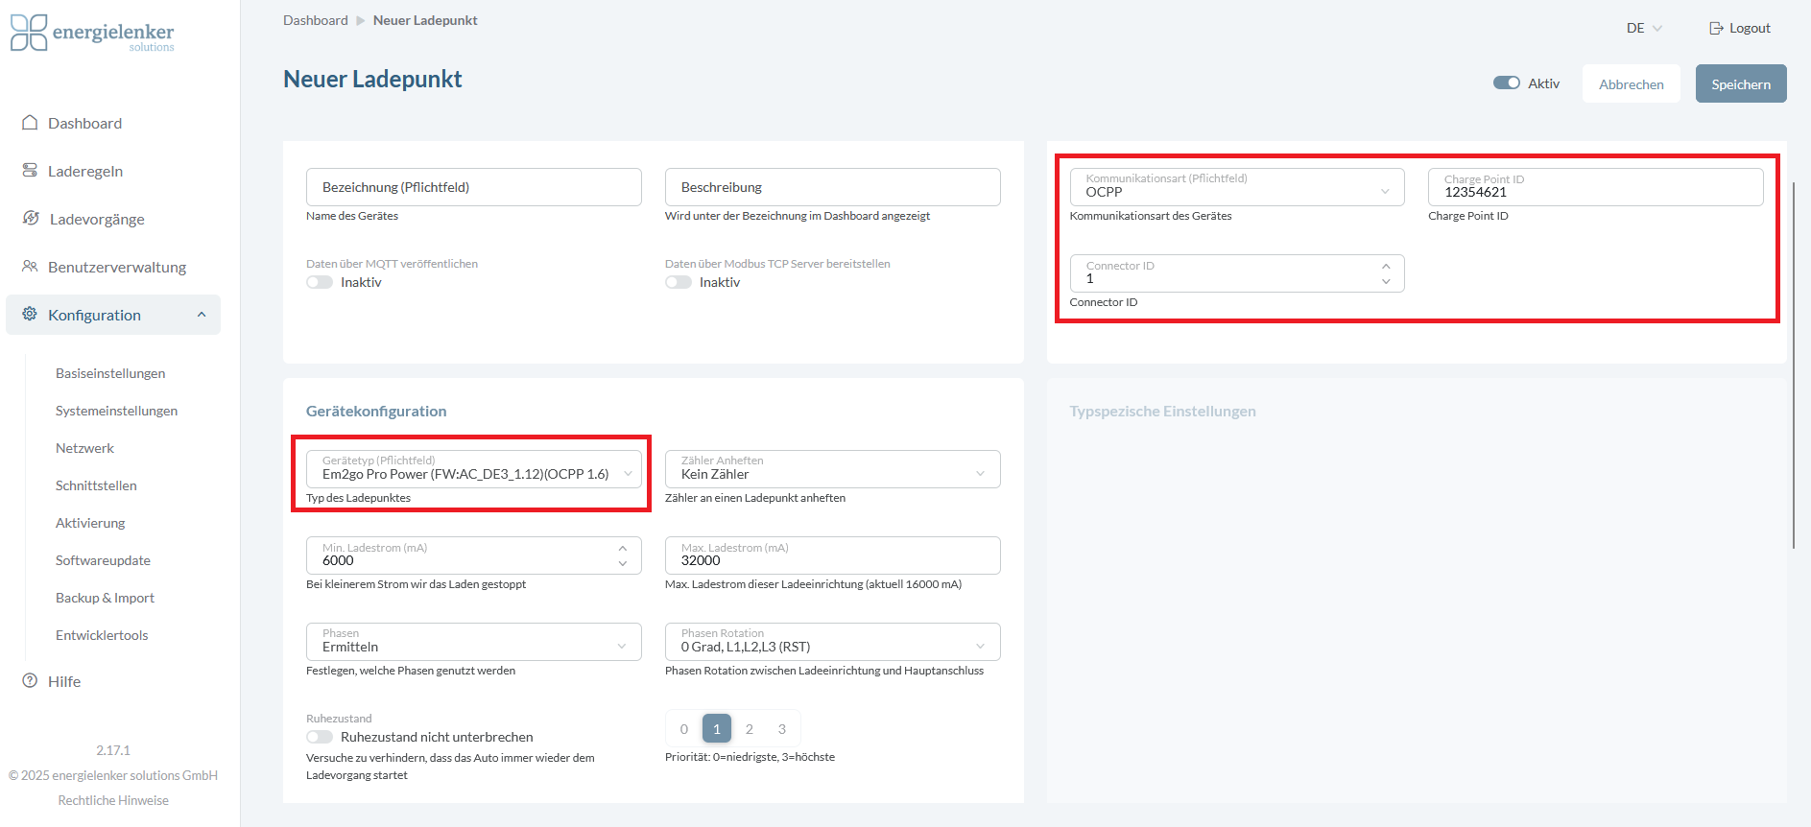Open Backup & Import submenu item

tap(105, 598)
